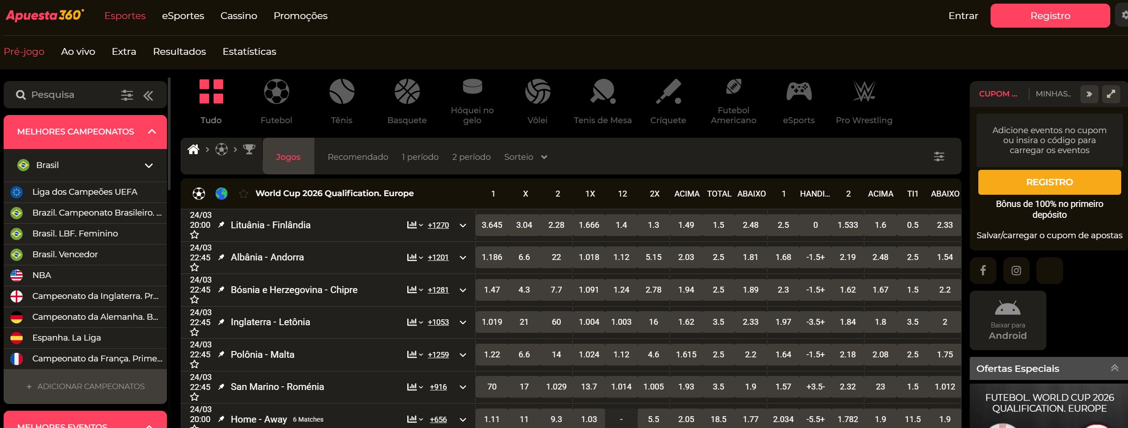
Task: Select the Basquete basketball icon
Action: point(407,91)
